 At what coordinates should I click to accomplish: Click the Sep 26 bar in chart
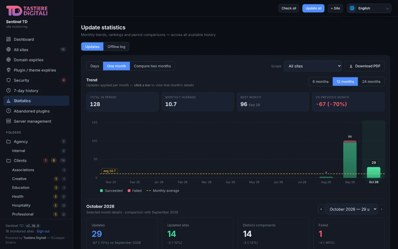point(350,159)
